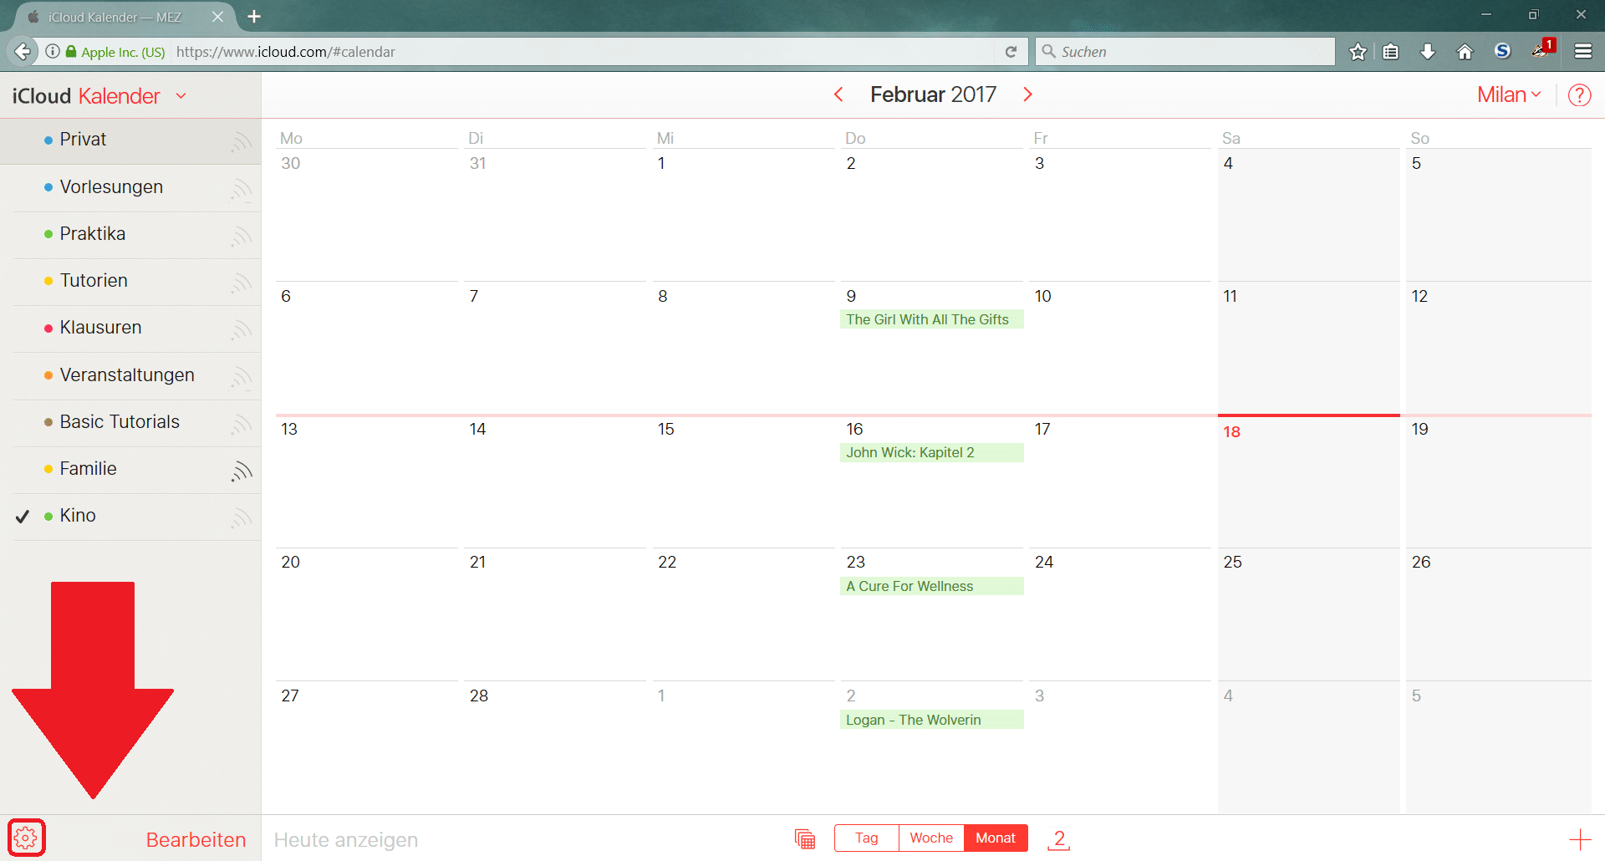Screen dimensions: 1605x861
Task: Click Heute anzeigen link
Action: click(345, 840)
